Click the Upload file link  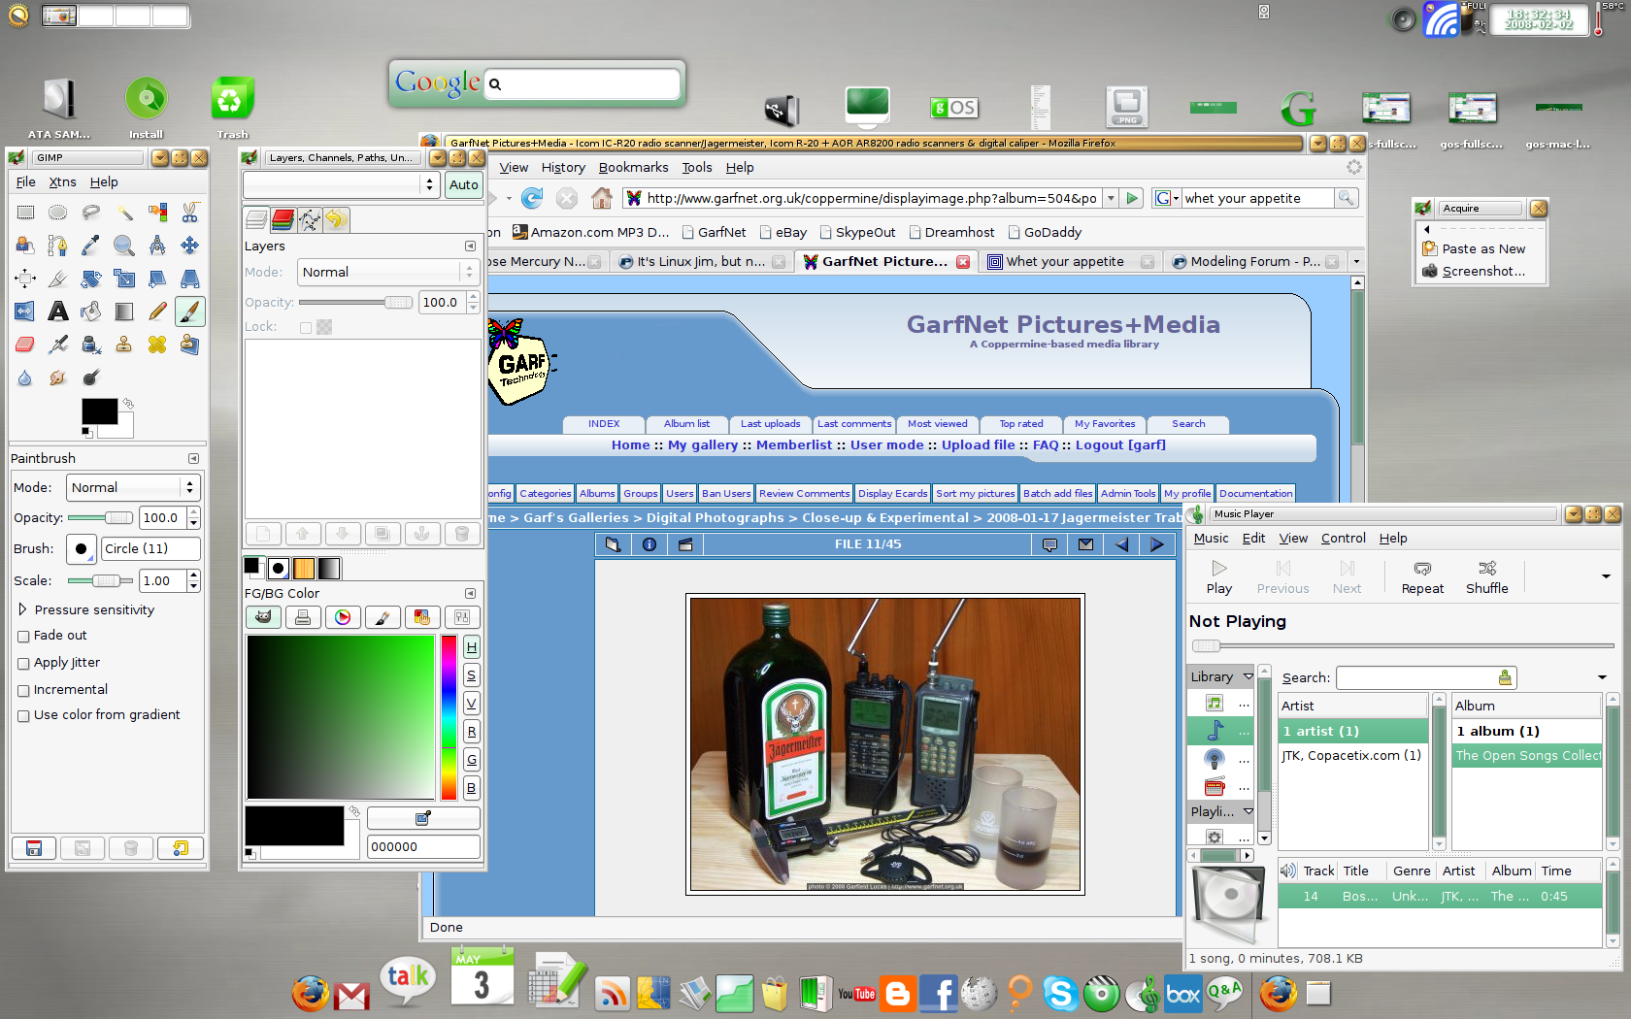(978, 444)
